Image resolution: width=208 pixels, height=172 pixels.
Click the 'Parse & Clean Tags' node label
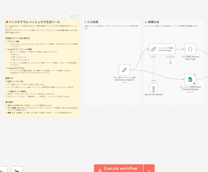[x=190, y=58]
